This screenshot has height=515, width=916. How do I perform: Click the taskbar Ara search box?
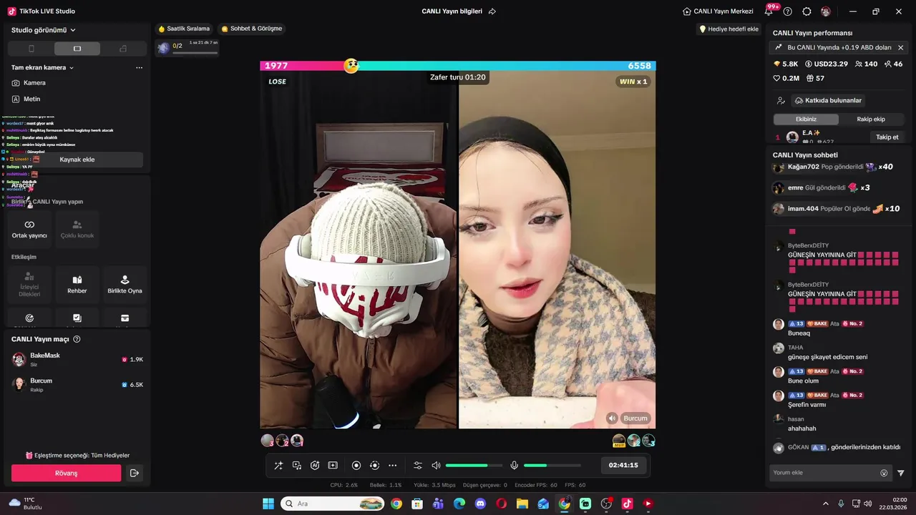click(333, 504)
